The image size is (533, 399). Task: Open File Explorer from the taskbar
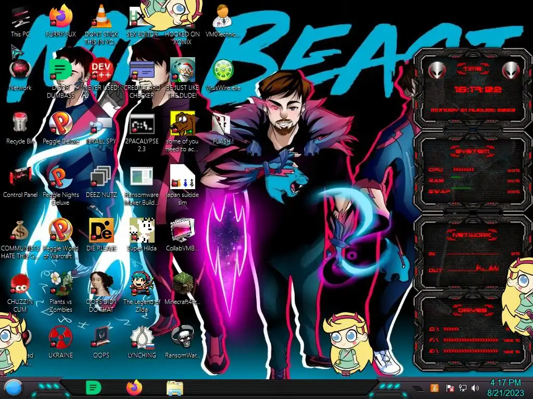point(175,388)
